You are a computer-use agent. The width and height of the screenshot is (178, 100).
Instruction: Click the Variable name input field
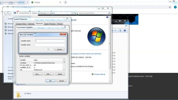click(x=50, y=41)
